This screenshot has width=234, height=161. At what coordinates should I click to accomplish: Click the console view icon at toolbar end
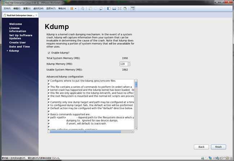click(x=133, y=9)
